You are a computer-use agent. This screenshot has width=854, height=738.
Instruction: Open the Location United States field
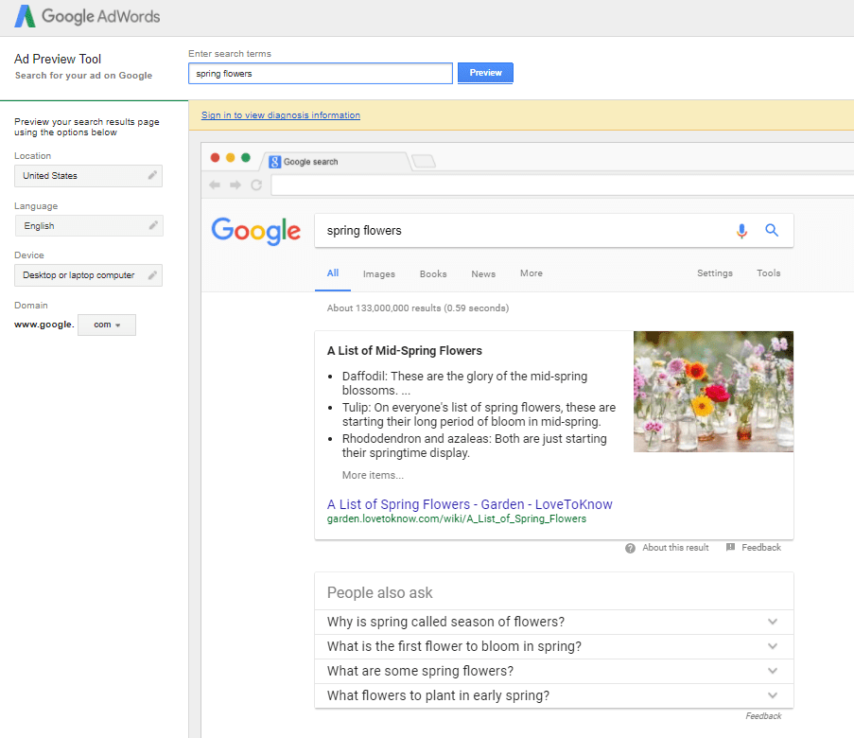(88, 175)
